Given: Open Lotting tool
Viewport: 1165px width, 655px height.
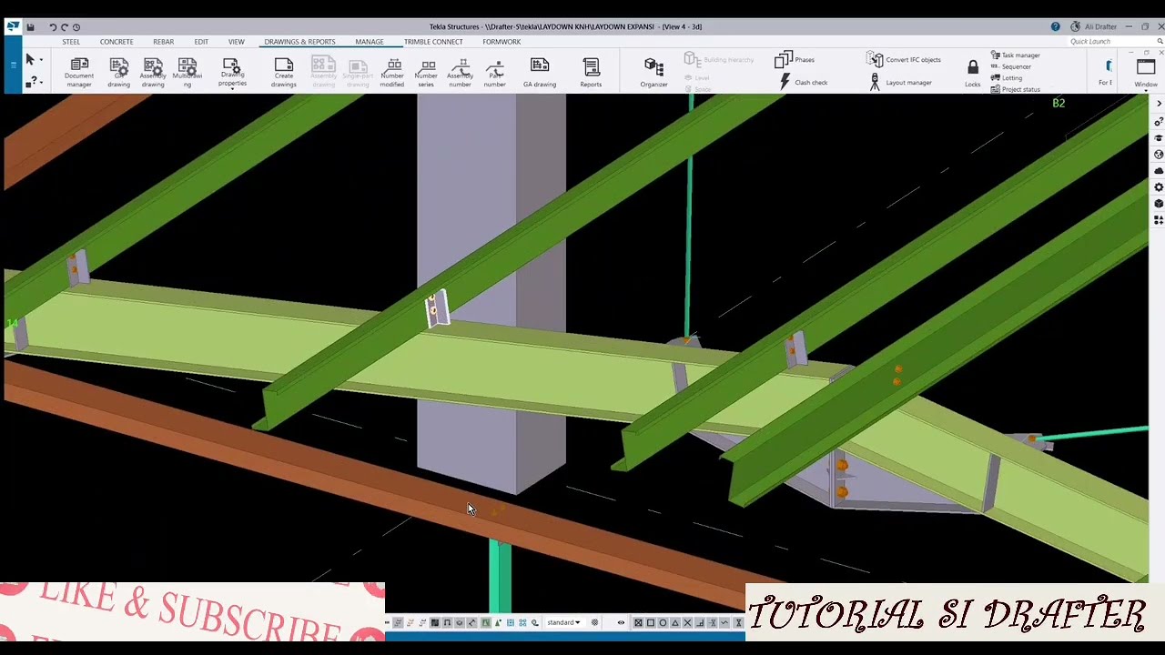Looking at the screenshot, I should point(1007,78).
